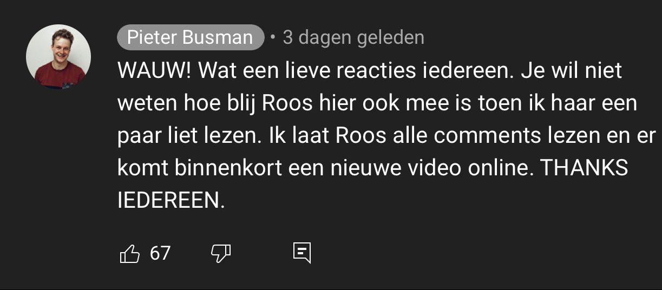
Task: Click the words 'paar liet lezen.'
Action: coord(189,136)
